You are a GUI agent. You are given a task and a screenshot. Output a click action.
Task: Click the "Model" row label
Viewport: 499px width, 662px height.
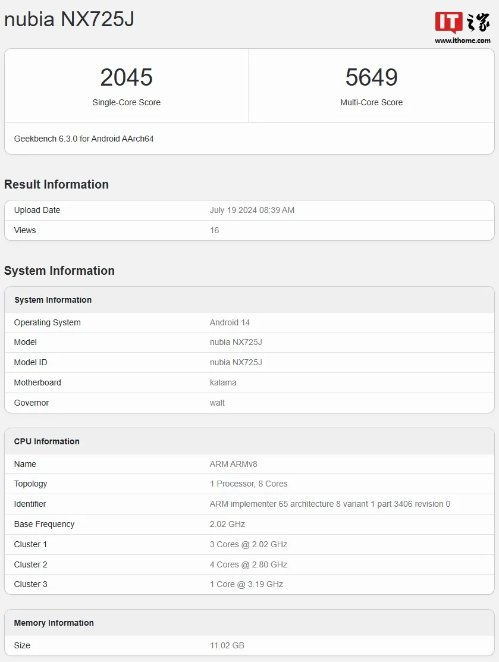click(26, 343)
